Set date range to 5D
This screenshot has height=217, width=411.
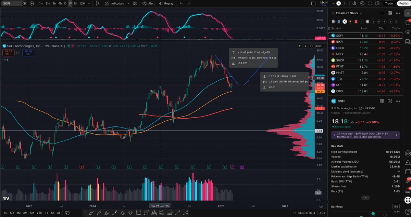[12, 213]
